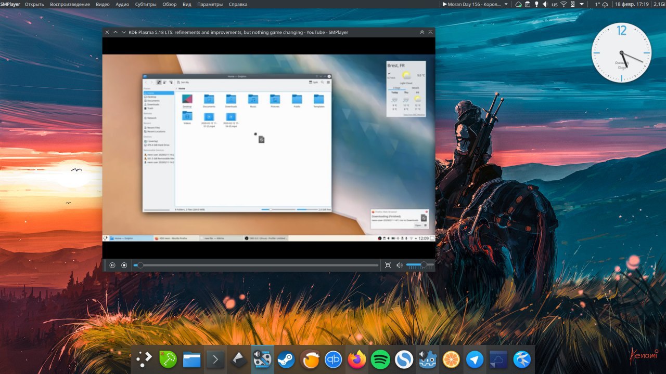666x374 pixels.
Task: Click the SMPlayer application name in panel
Action: pos(10,4)
